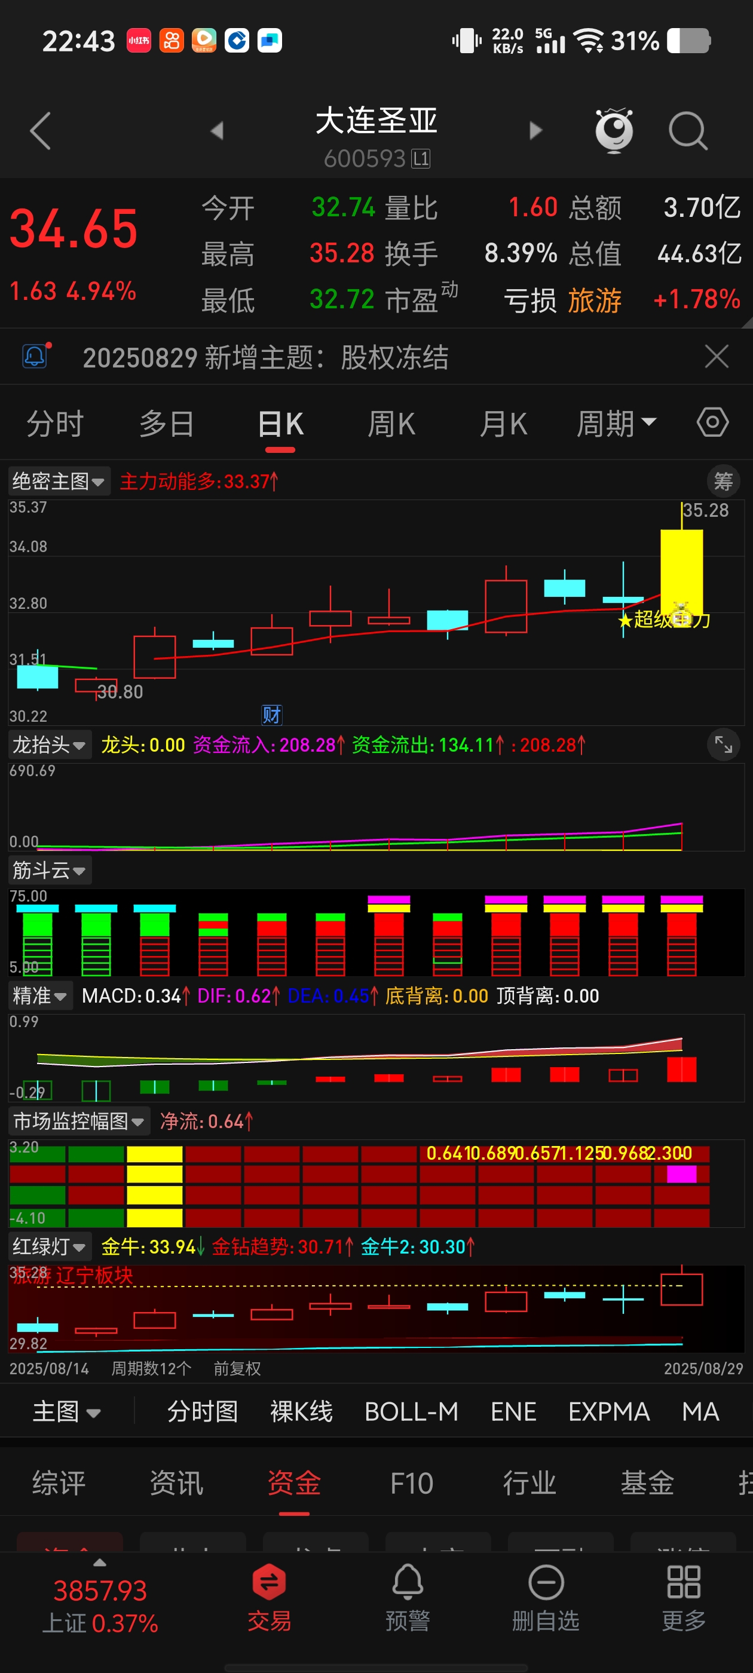Screen dimensions: 753x1673
Task: Tap 前复权 price adjustment label
Action: (237, 1368)
